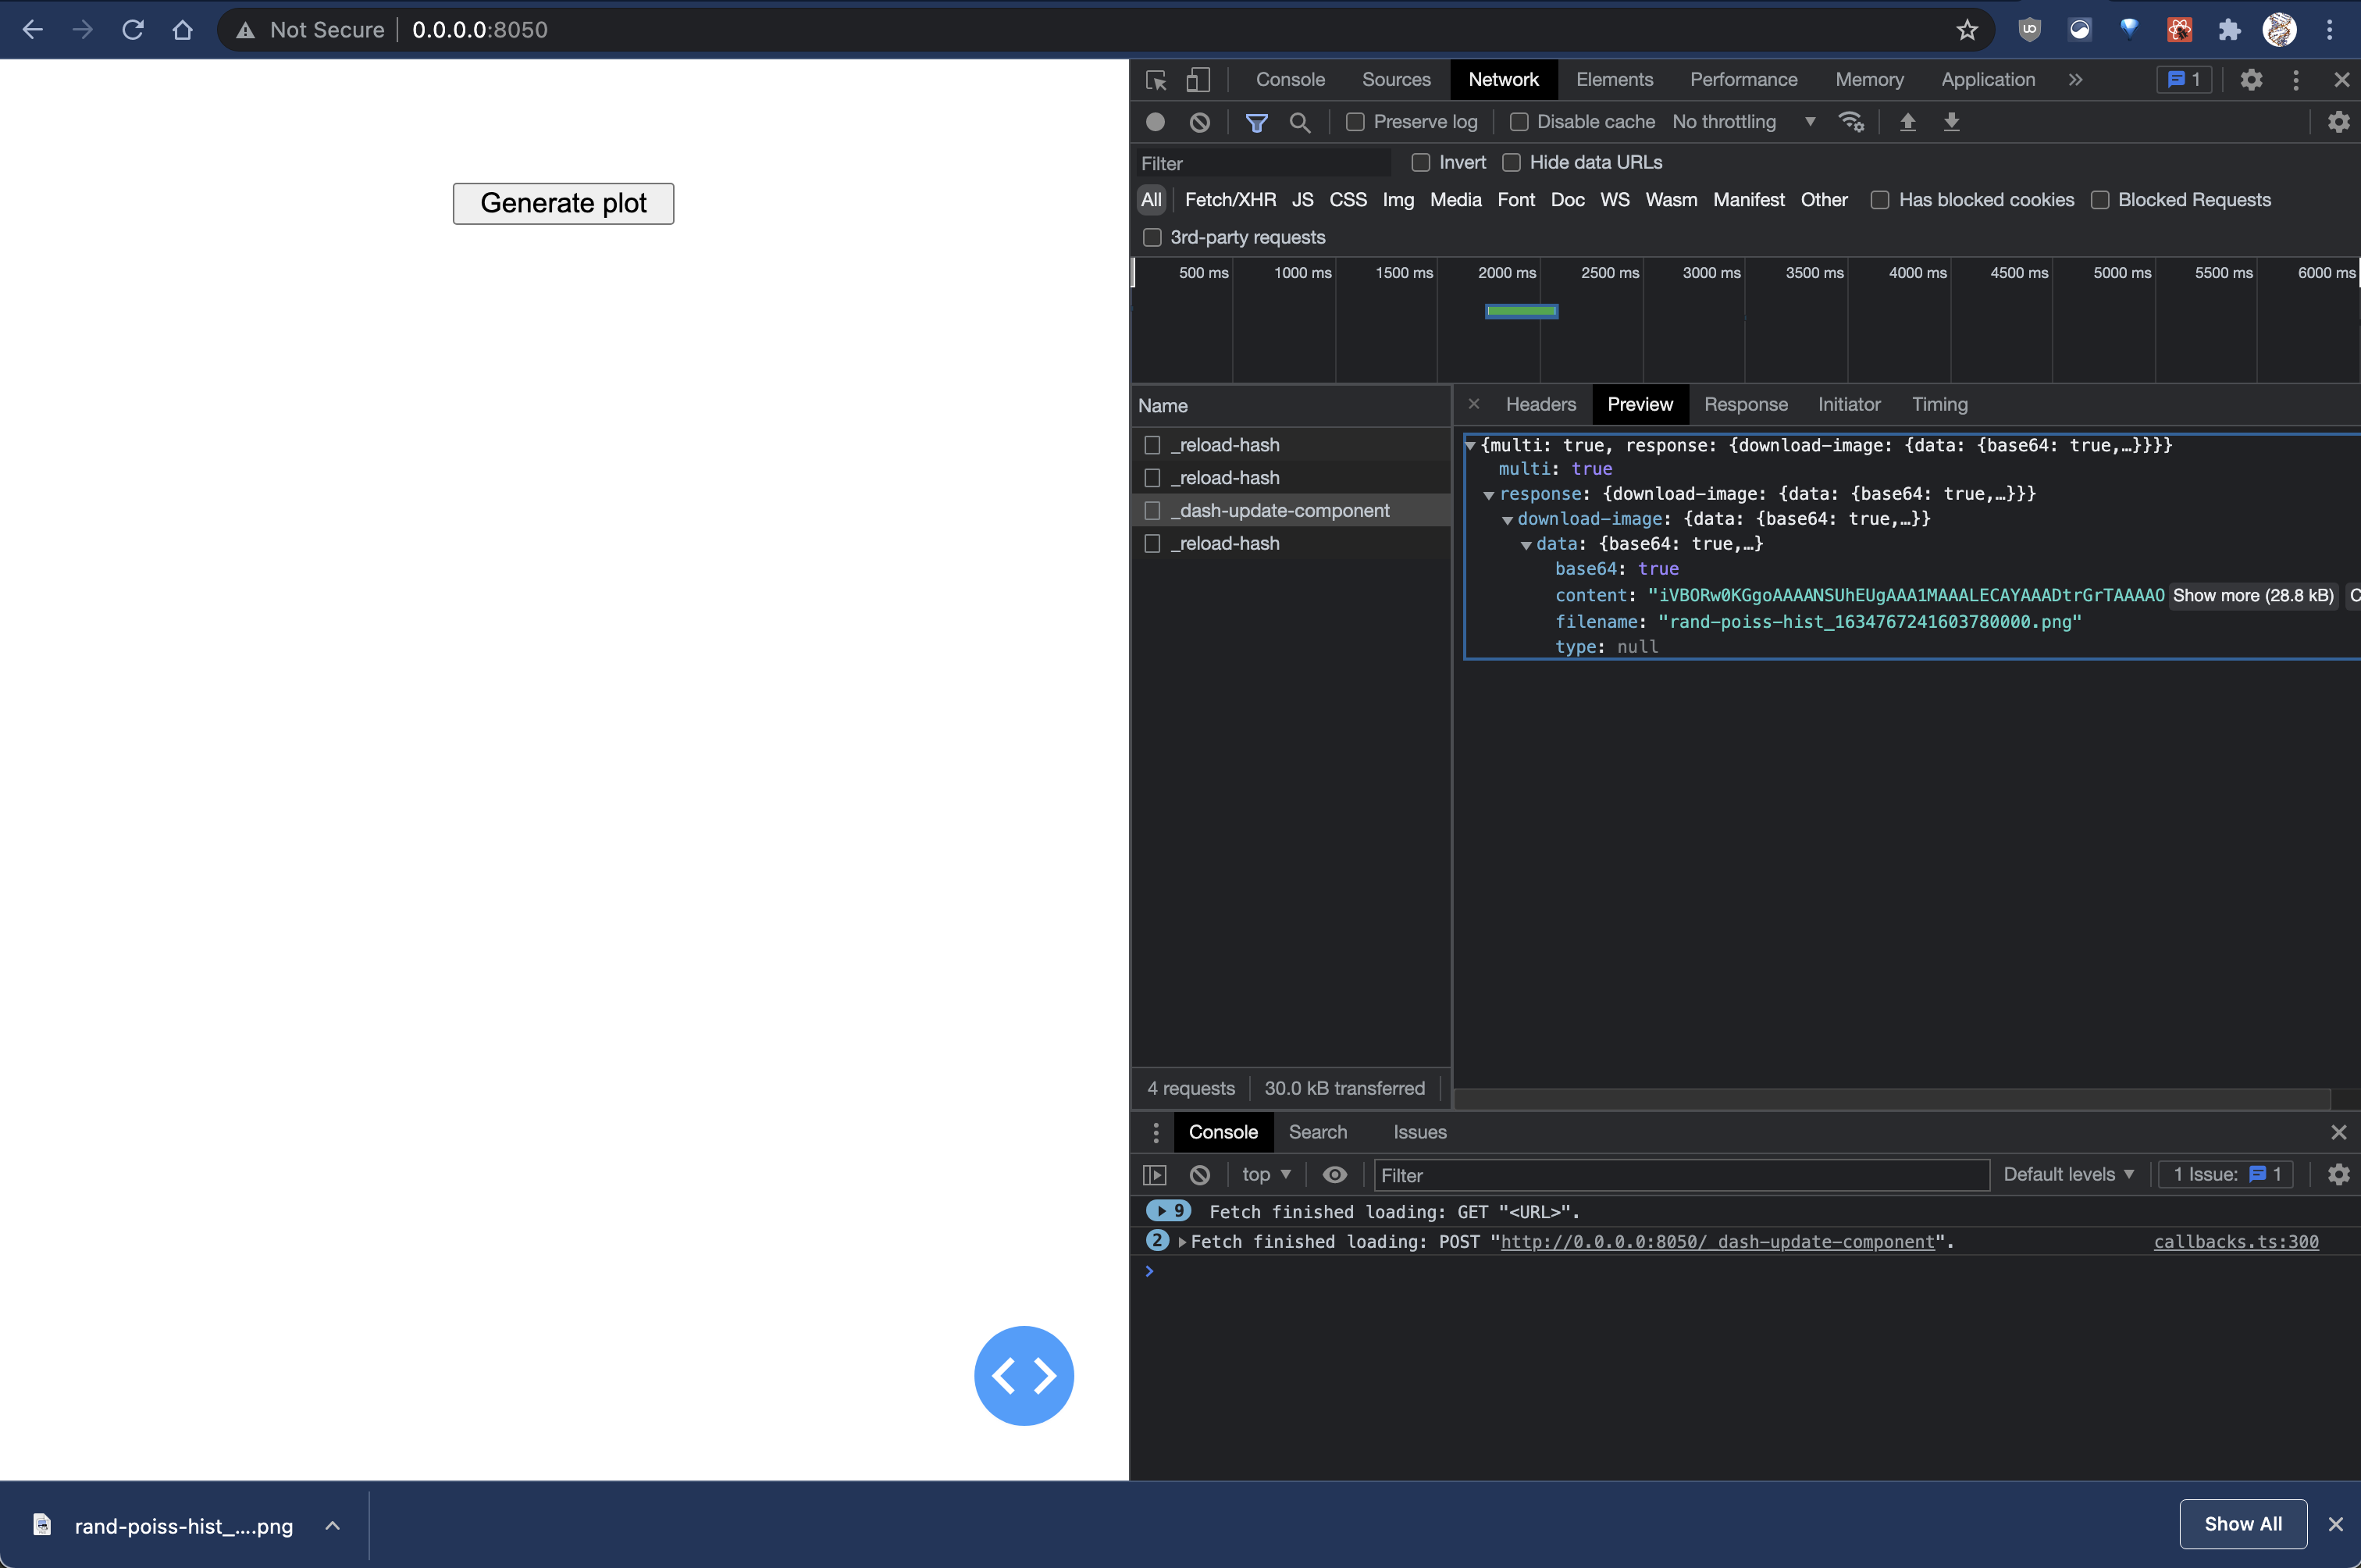Viewport: 2361px width, 1568px height.
Task: Open DevTools settings gear icon
Action: (x=2251, y=80)
